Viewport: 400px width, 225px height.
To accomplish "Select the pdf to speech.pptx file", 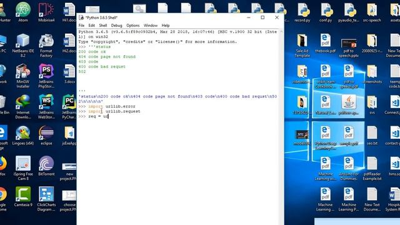I will (349, 47).
